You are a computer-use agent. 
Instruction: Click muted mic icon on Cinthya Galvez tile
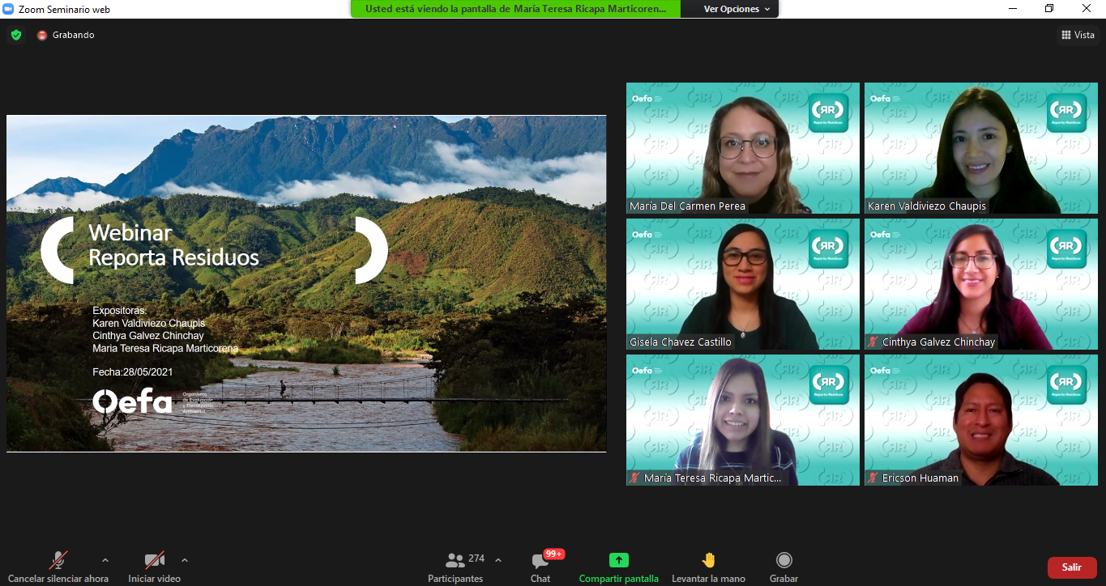click(x=873, y=342)
